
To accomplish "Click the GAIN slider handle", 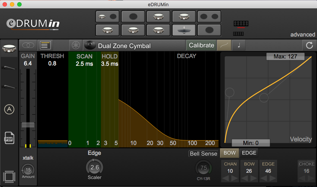I will (28, 125).
